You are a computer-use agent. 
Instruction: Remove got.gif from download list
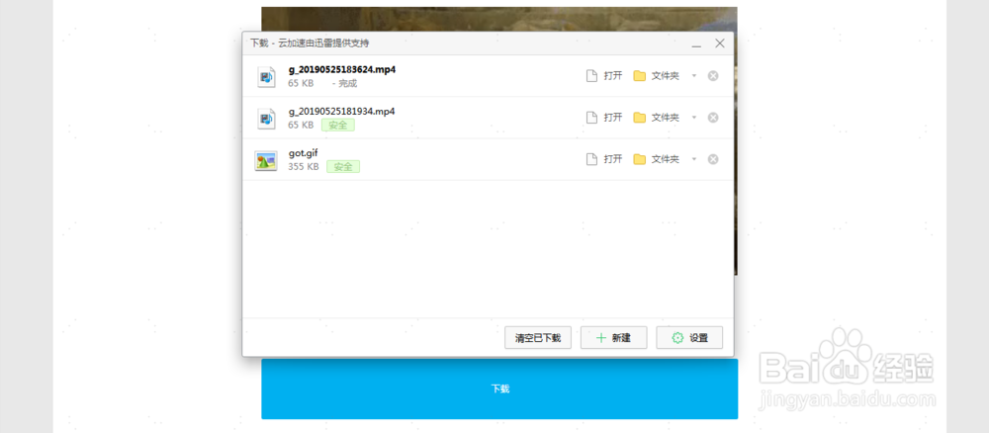click(x=713, y=159)
